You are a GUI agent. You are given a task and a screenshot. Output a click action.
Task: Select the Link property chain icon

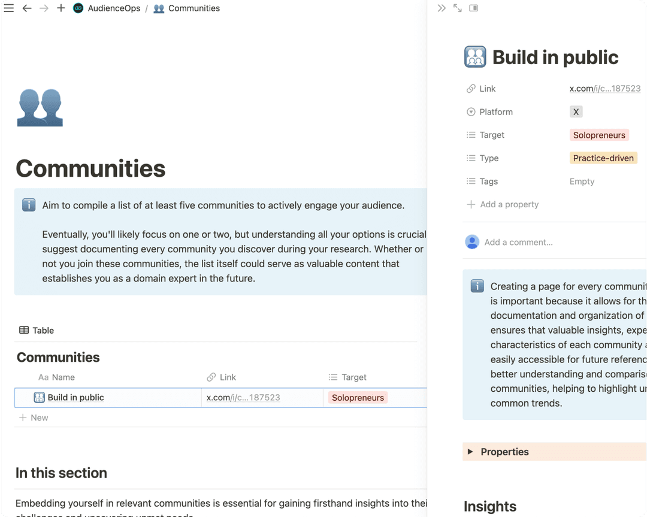pos(471,88)
